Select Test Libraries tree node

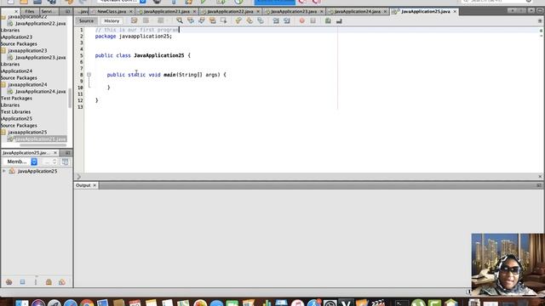15,111
